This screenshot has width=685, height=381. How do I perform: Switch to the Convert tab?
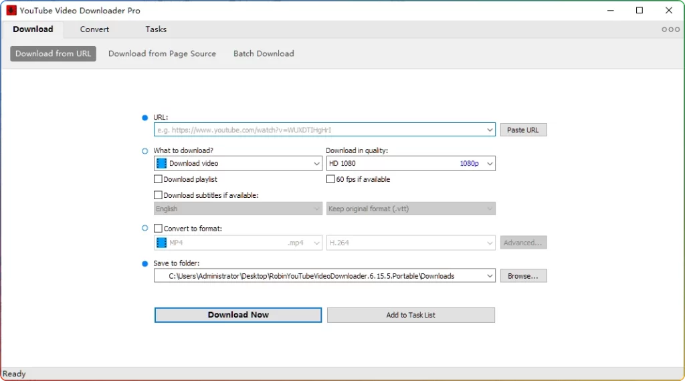tap(94, 29)
